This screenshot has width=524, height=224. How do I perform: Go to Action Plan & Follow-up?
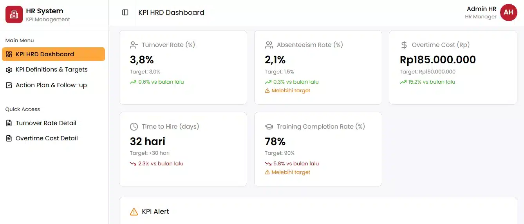click(51, 85)
